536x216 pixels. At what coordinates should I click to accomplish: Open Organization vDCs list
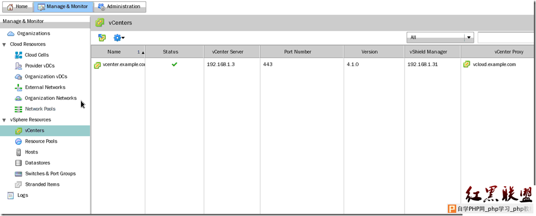(46, 77)
